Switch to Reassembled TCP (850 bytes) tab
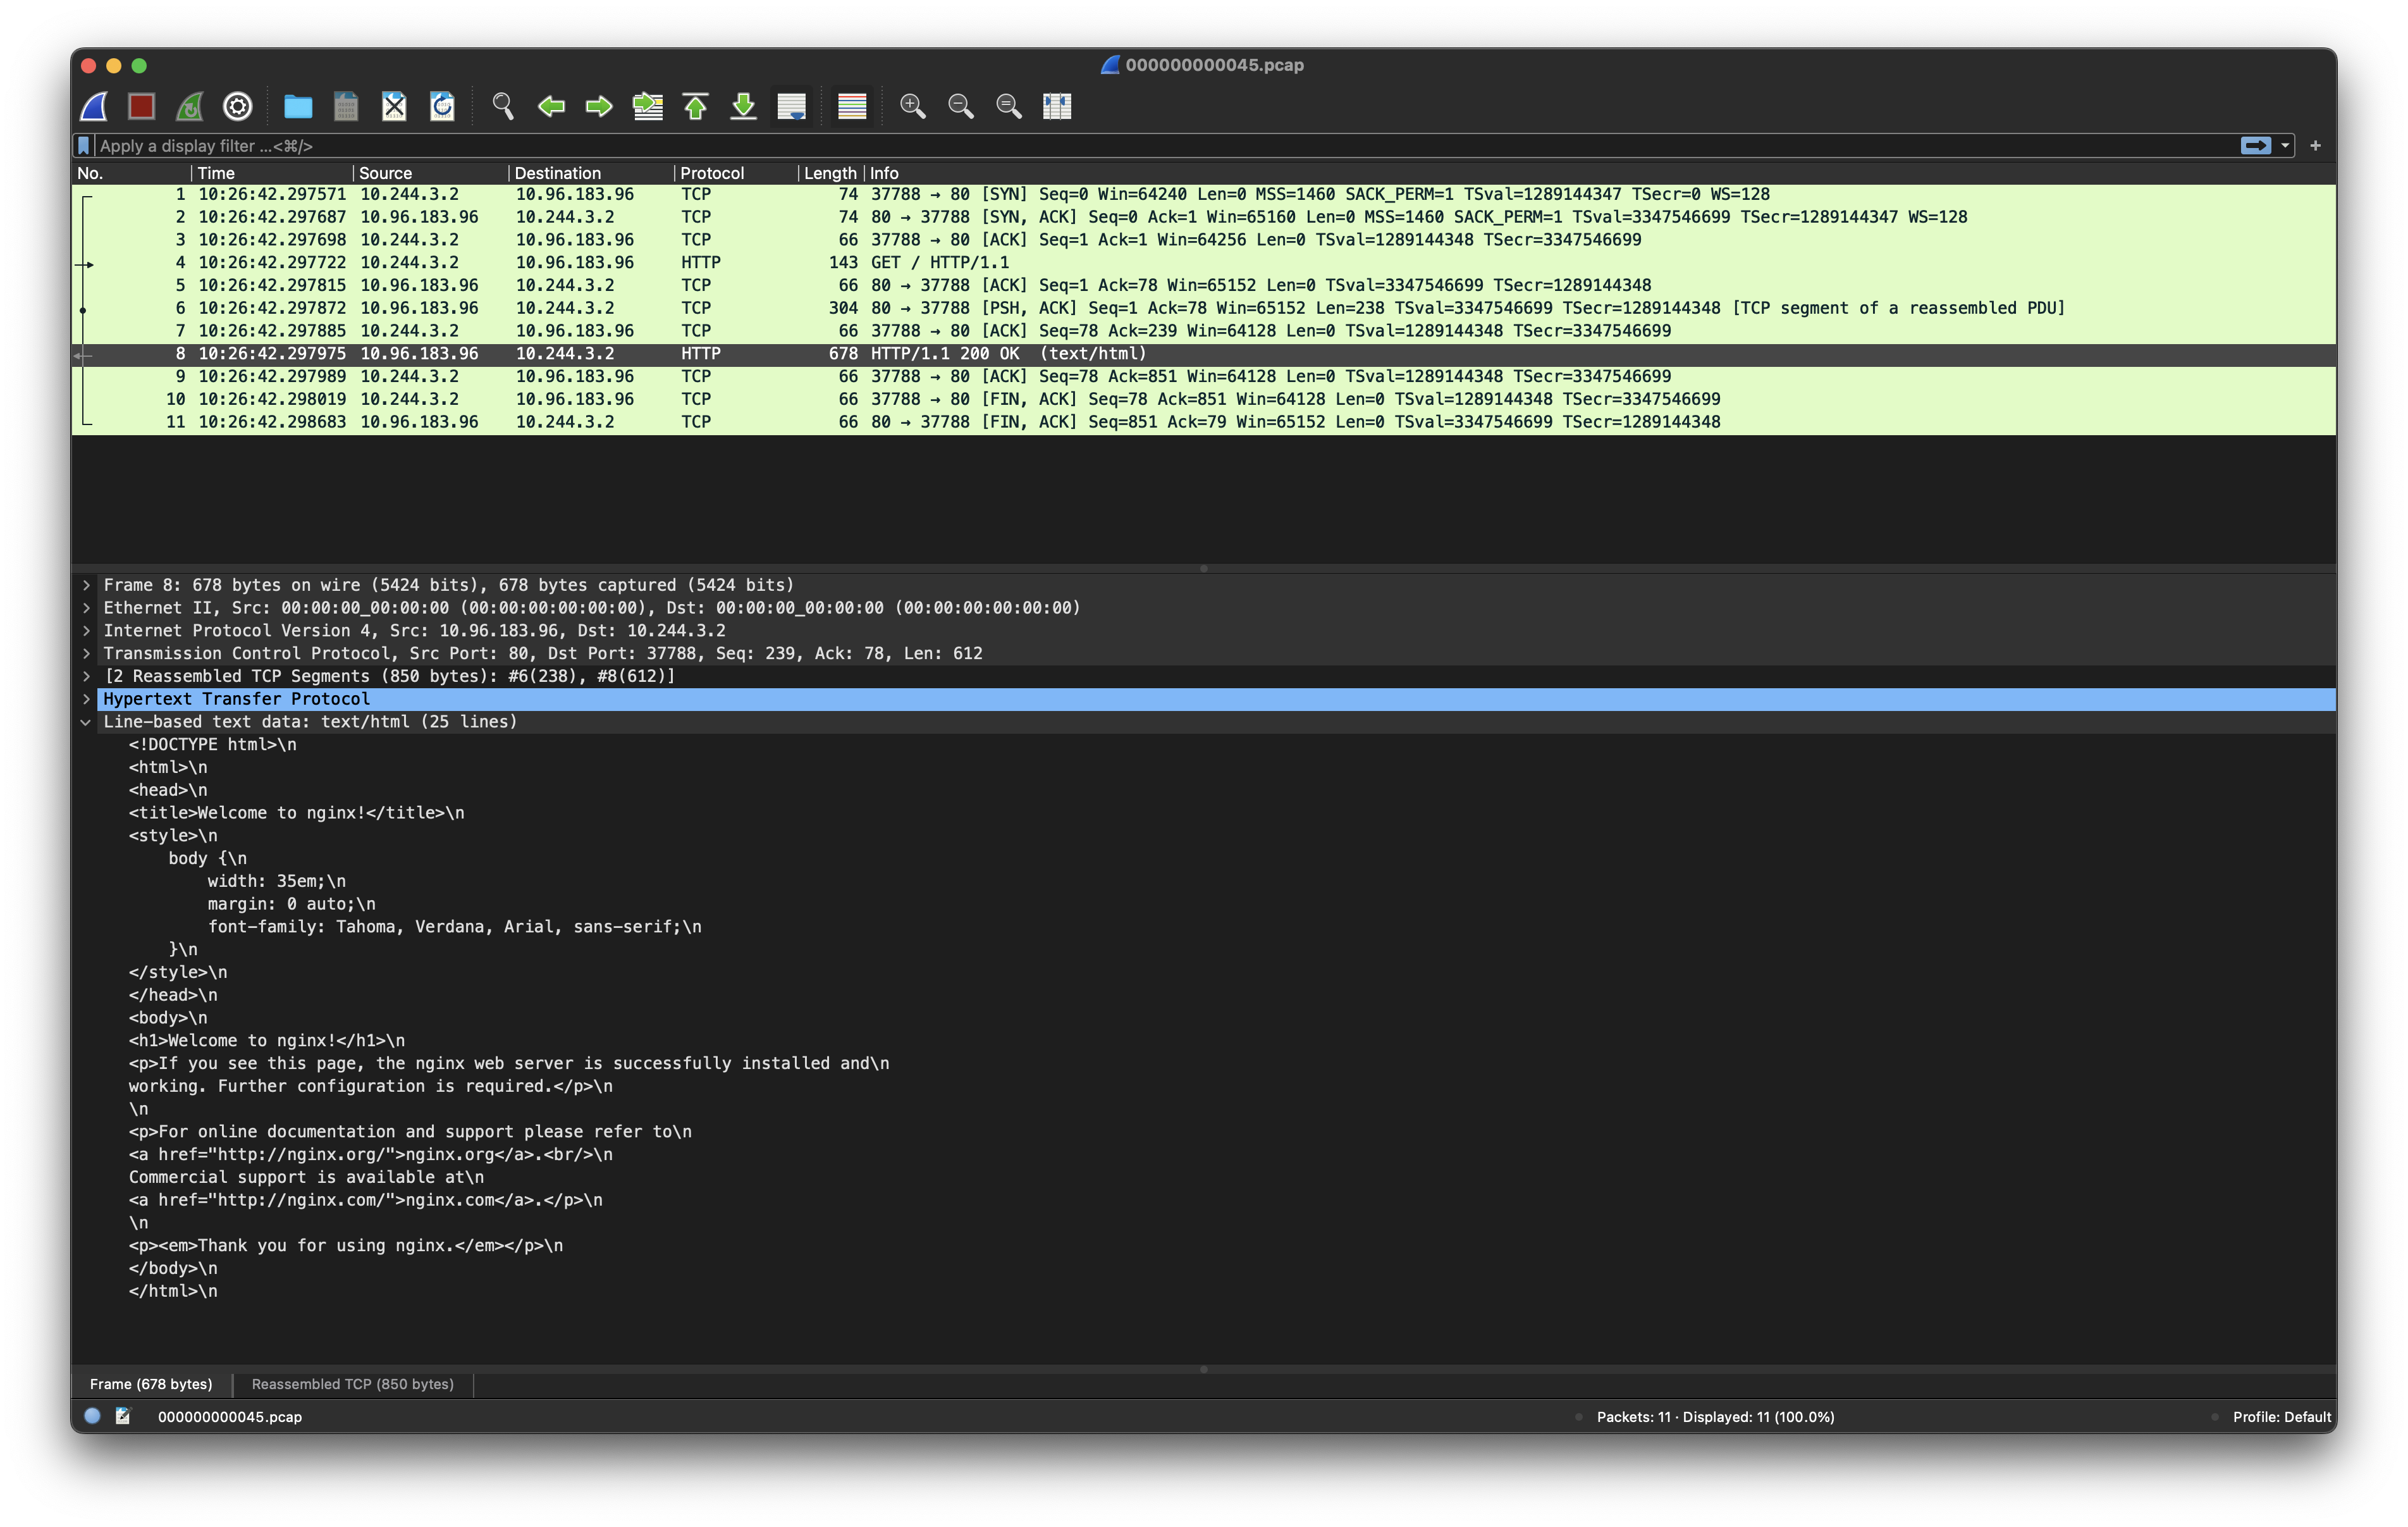The height and width of the screenshot is (1527, 2408). (x=352, y=1384)
